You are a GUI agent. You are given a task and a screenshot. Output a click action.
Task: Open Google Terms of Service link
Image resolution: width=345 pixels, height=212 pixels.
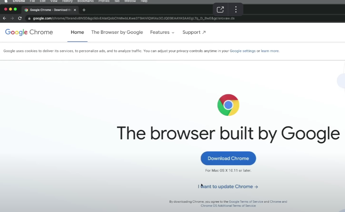[x=246, y=202]
